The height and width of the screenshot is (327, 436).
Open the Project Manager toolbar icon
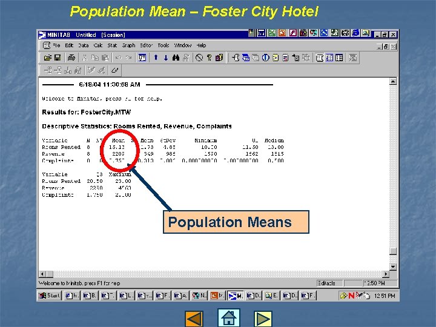[339, 58]
